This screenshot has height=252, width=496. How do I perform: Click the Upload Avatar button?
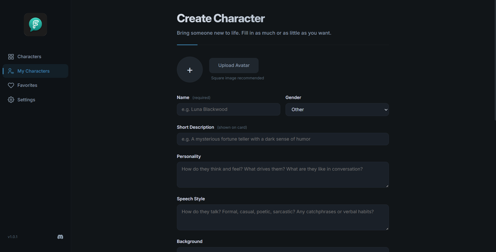point(234,65)
